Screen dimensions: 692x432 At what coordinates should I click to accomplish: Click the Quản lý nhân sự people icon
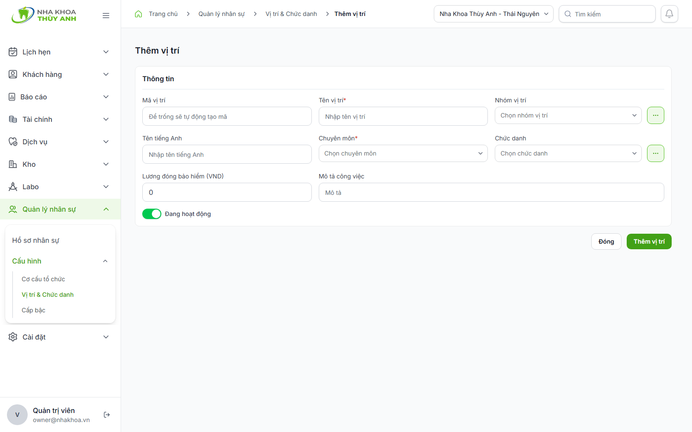click(13, 209)
